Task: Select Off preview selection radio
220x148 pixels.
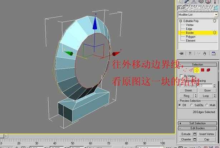Action: click(180, 105)
